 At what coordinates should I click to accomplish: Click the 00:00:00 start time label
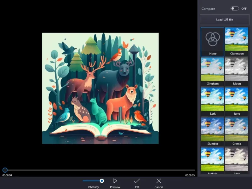(7, 175)
